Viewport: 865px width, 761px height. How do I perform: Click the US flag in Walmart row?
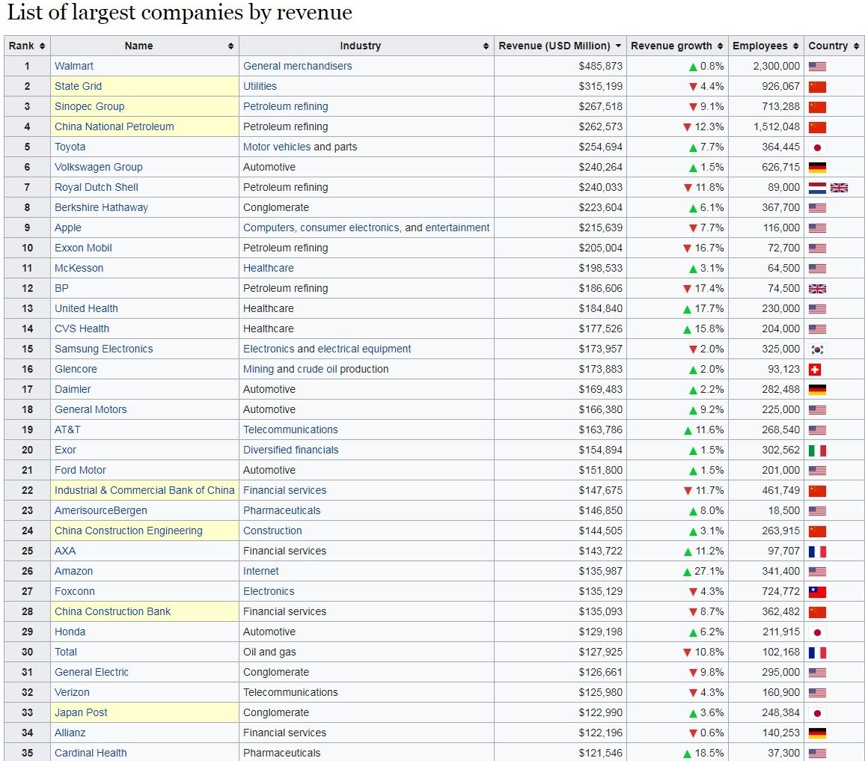click(817, 67)
